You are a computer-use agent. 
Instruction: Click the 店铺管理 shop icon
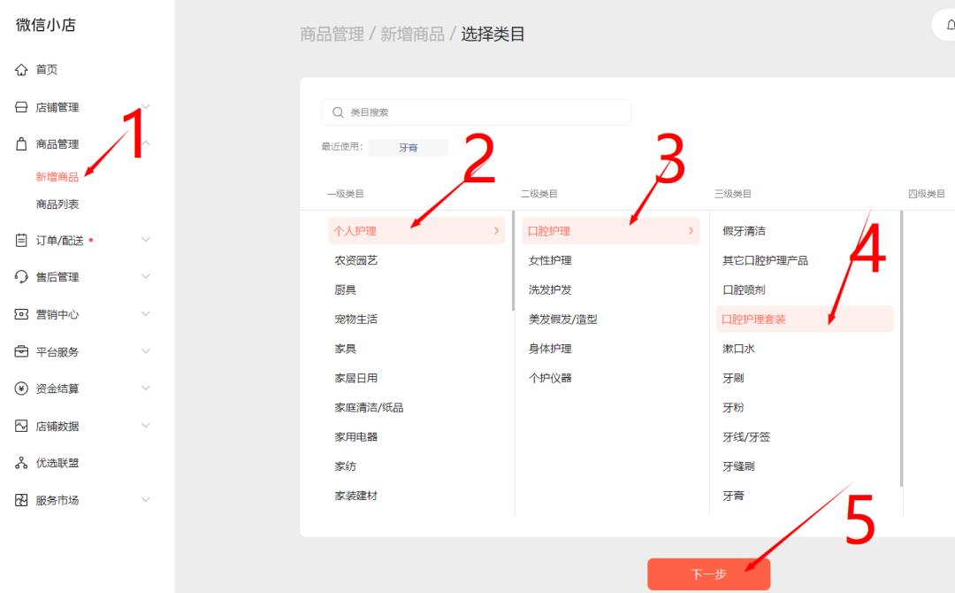pyautogui.click(x=21, y=107)
